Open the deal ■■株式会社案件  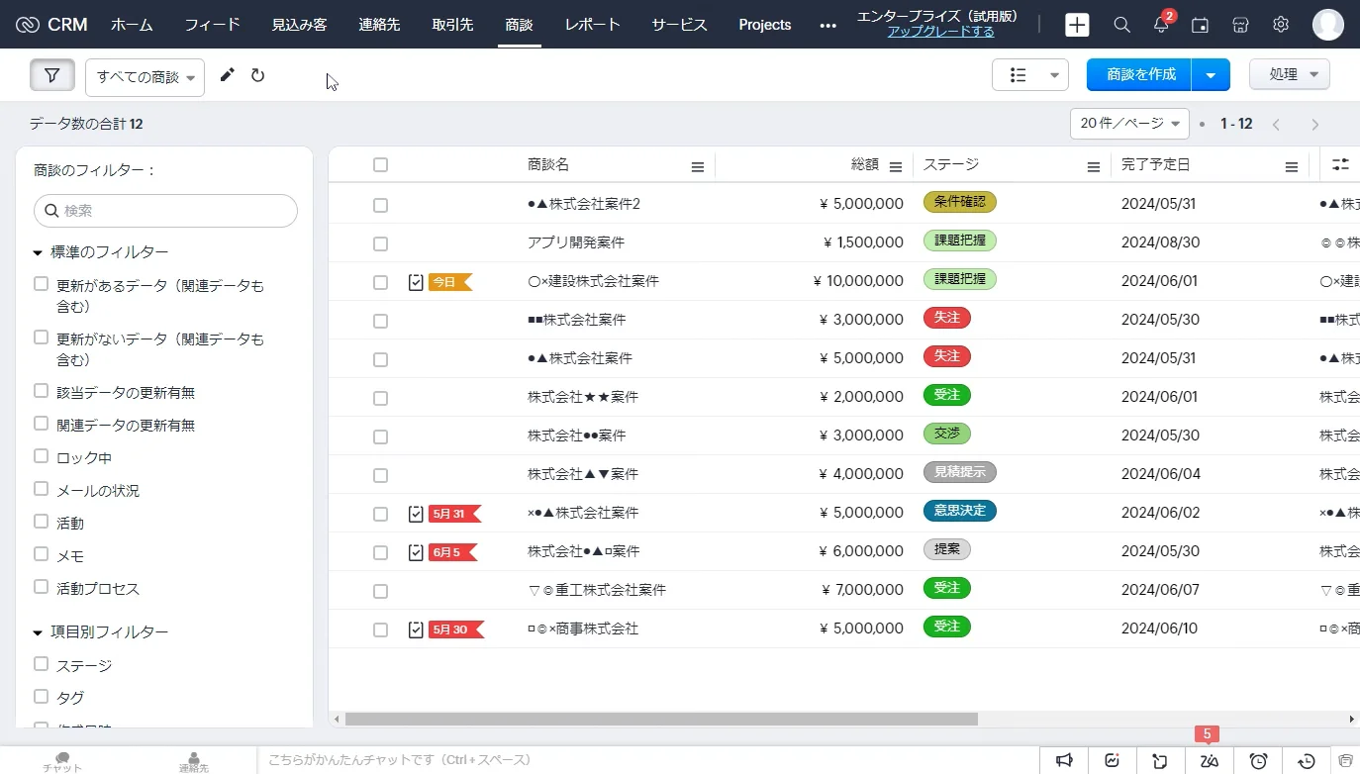pos(577,321)
